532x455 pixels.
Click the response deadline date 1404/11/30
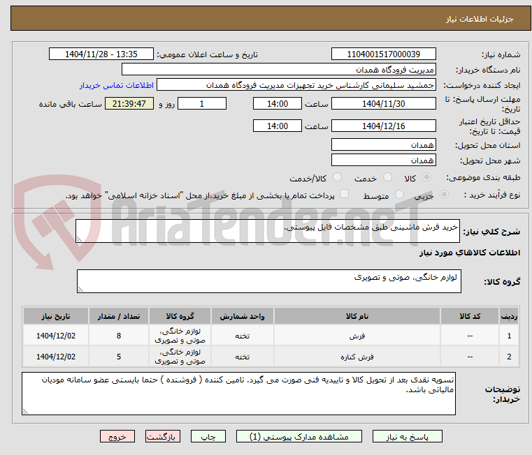point(383,104)
